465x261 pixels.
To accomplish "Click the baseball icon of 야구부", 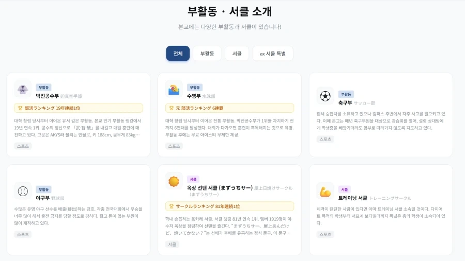I will [23, 191].
